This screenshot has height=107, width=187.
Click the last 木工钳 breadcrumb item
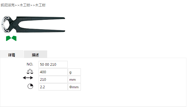40,5
